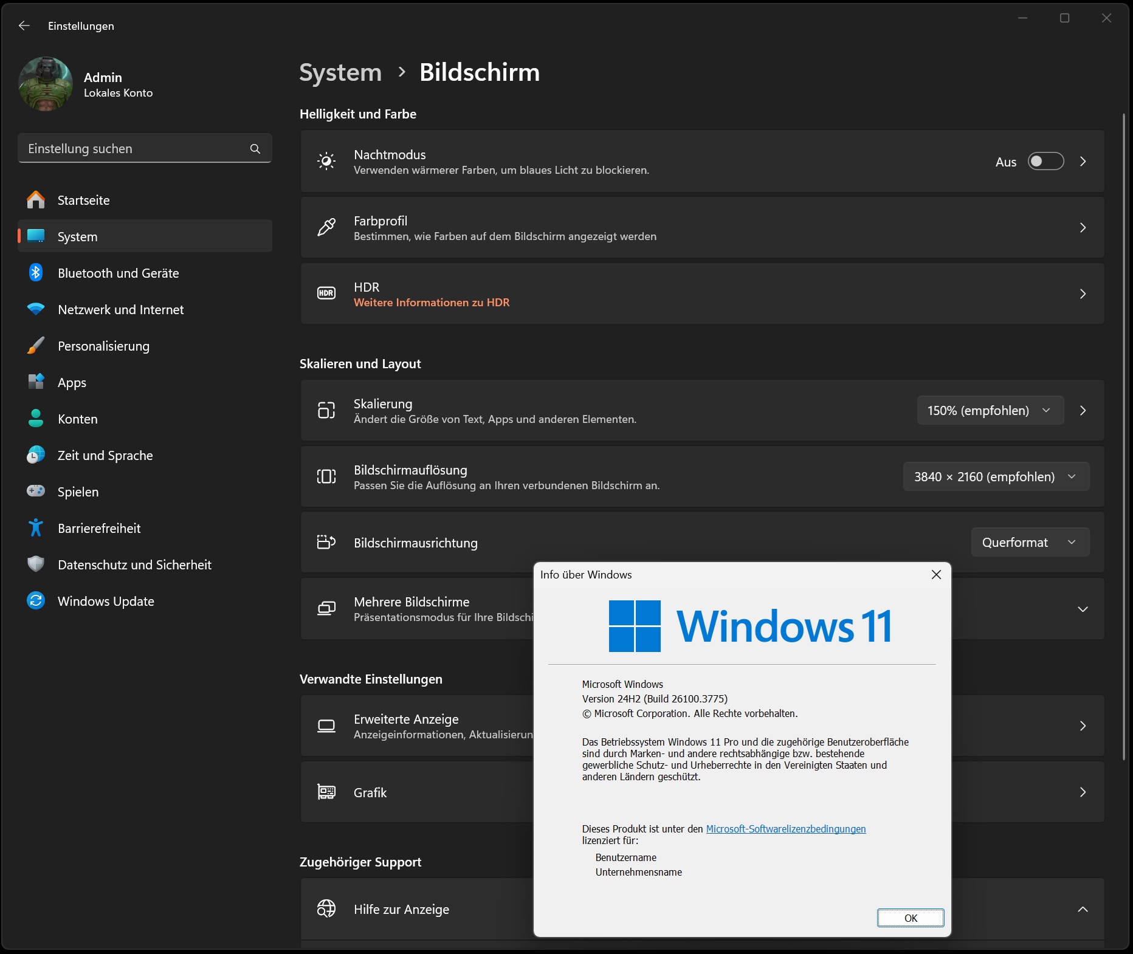Go to Startseite in the sidebar
Screen dimensions: 1133x954
145,200
